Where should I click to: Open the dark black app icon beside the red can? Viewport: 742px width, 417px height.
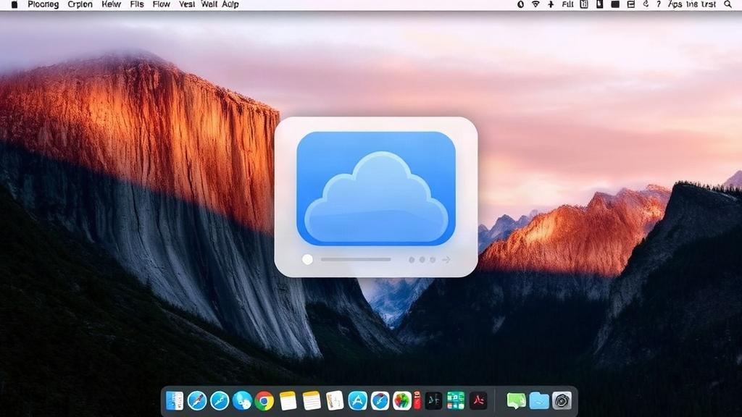(433, 401)
